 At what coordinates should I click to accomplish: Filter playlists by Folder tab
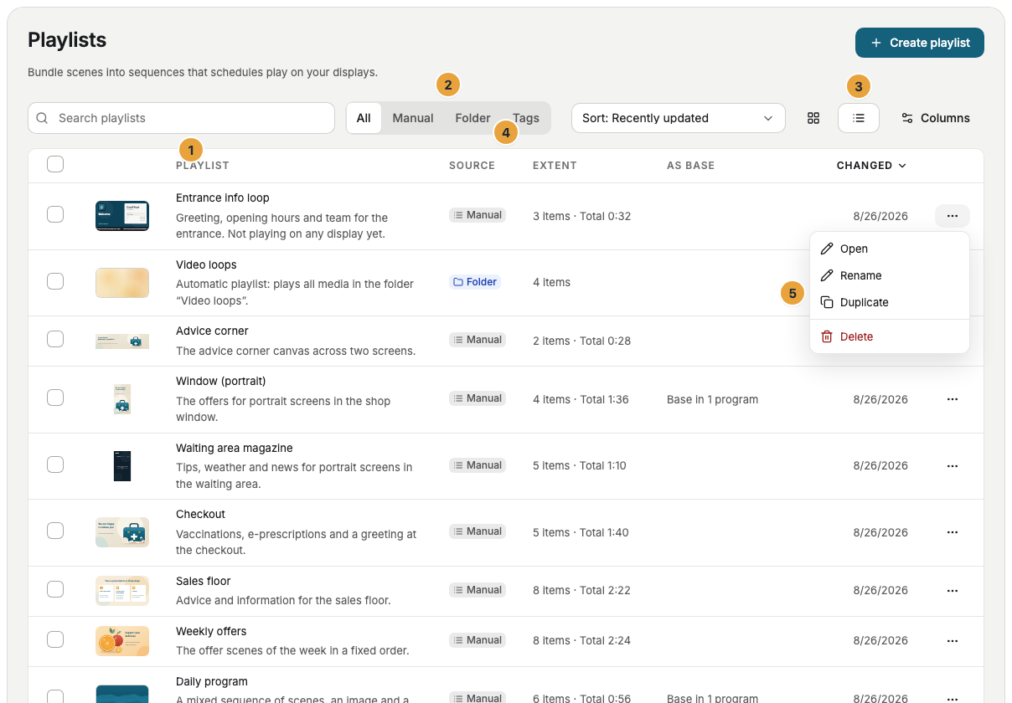tap(472, 118)
